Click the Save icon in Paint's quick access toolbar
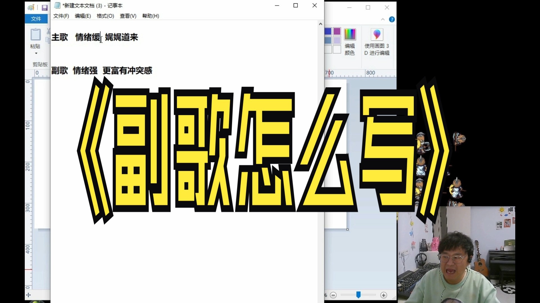The image size is (540, 303). tap(45, 8)
